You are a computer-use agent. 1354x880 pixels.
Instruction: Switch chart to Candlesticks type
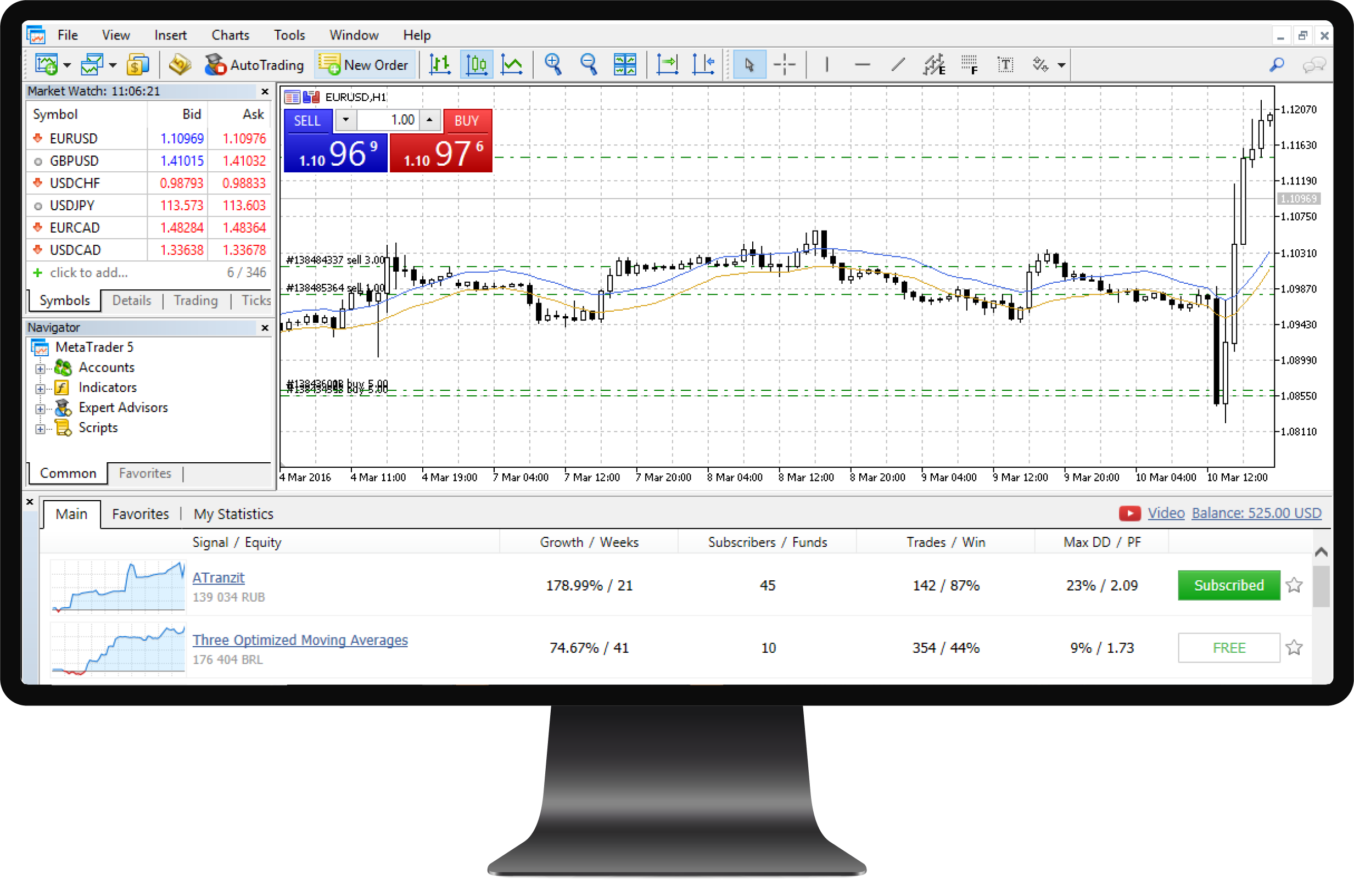coord(476,64)
